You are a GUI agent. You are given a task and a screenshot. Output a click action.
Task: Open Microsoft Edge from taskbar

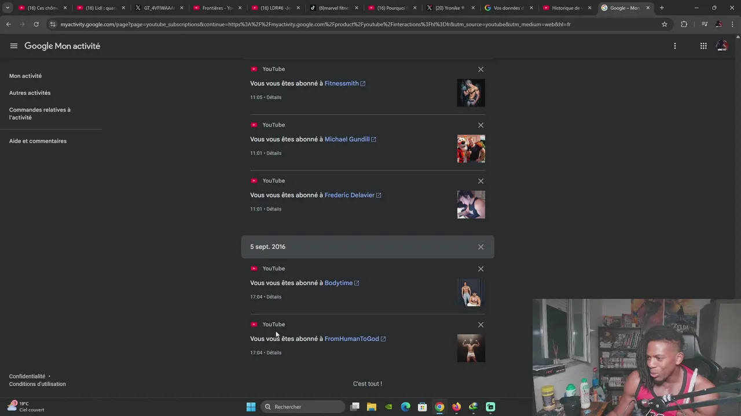pyautogui.click(x=405, y=407)
